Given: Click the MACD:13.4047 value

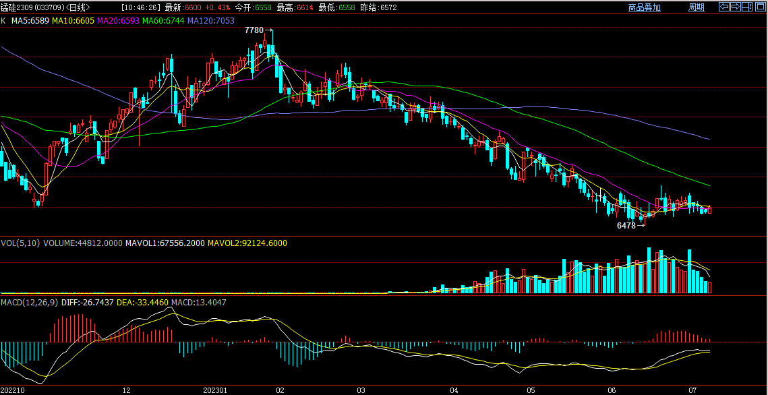Looking at the screenshot, I should pos(199,303).
